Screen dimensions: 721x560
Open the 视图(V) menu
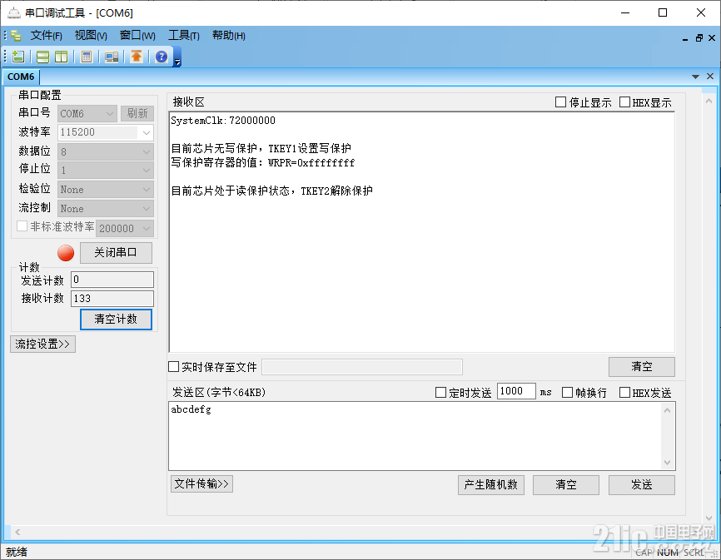pos(91,36)
